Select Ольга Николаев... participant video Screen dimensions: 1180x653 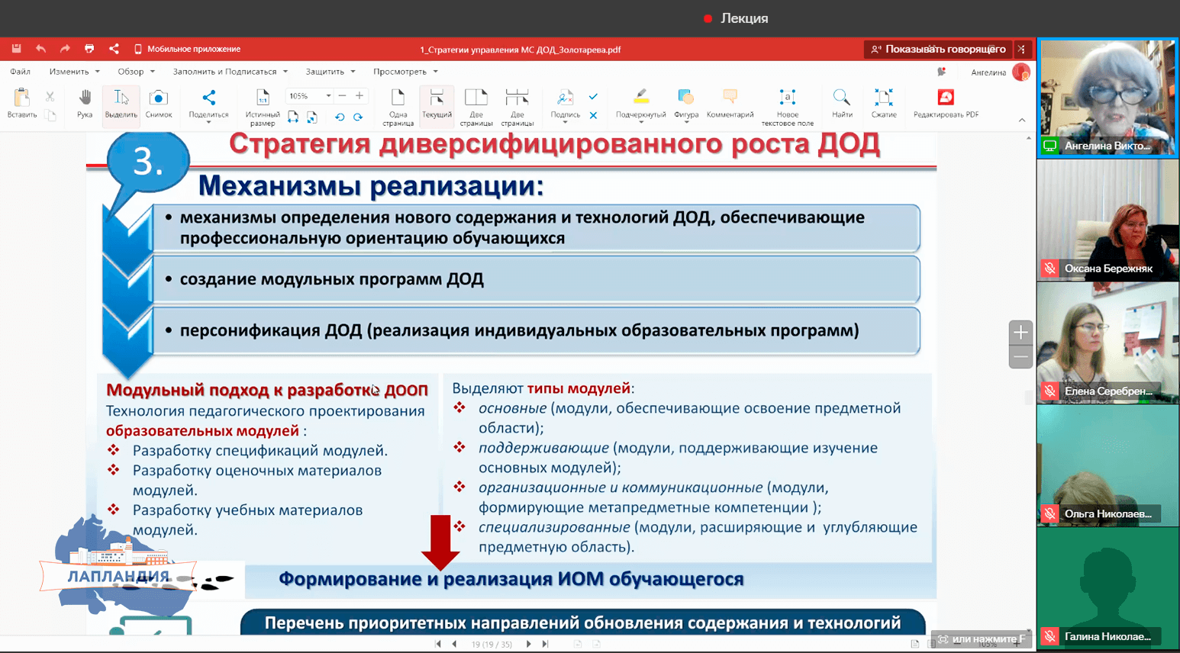pos(1107,465)
